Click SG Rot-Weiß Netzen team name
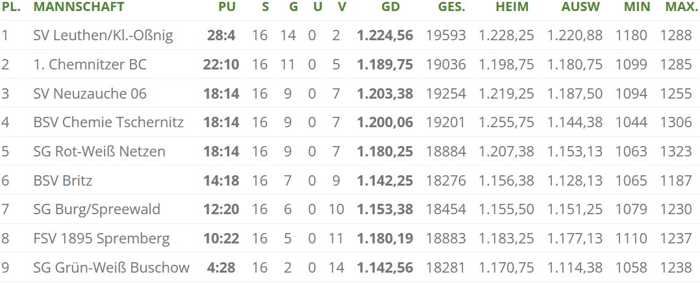This screenshot has height=283, width=700. (99, 151)
